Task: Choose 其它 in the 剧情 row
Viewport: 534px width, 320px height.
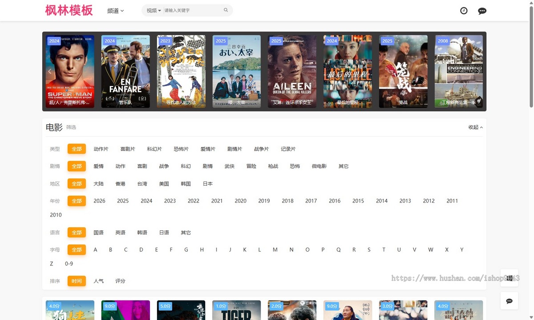Action: click(x=344, y=166)
